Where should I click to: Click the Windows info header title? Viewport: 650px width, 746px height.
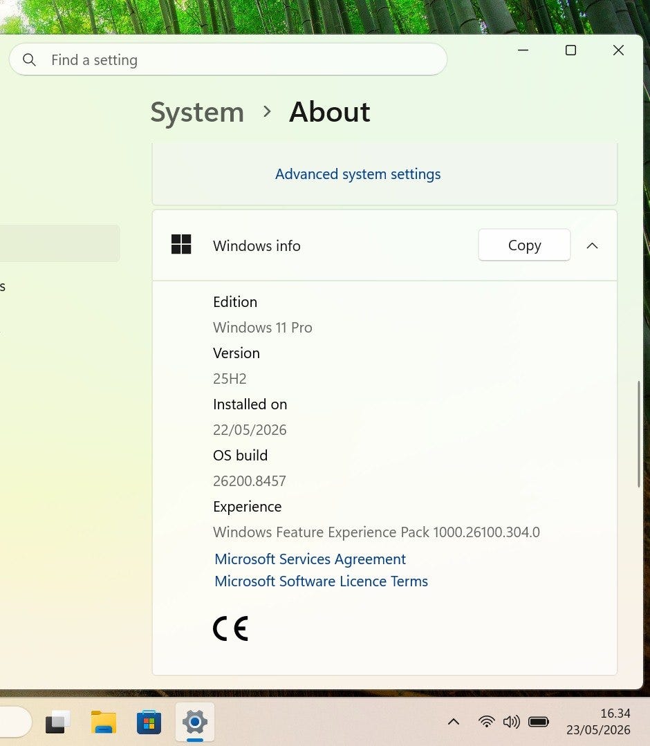(257, 246)
